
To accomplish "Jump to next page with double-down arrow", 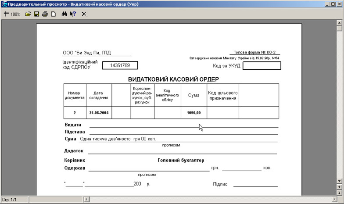I will (x=339, y=192).
